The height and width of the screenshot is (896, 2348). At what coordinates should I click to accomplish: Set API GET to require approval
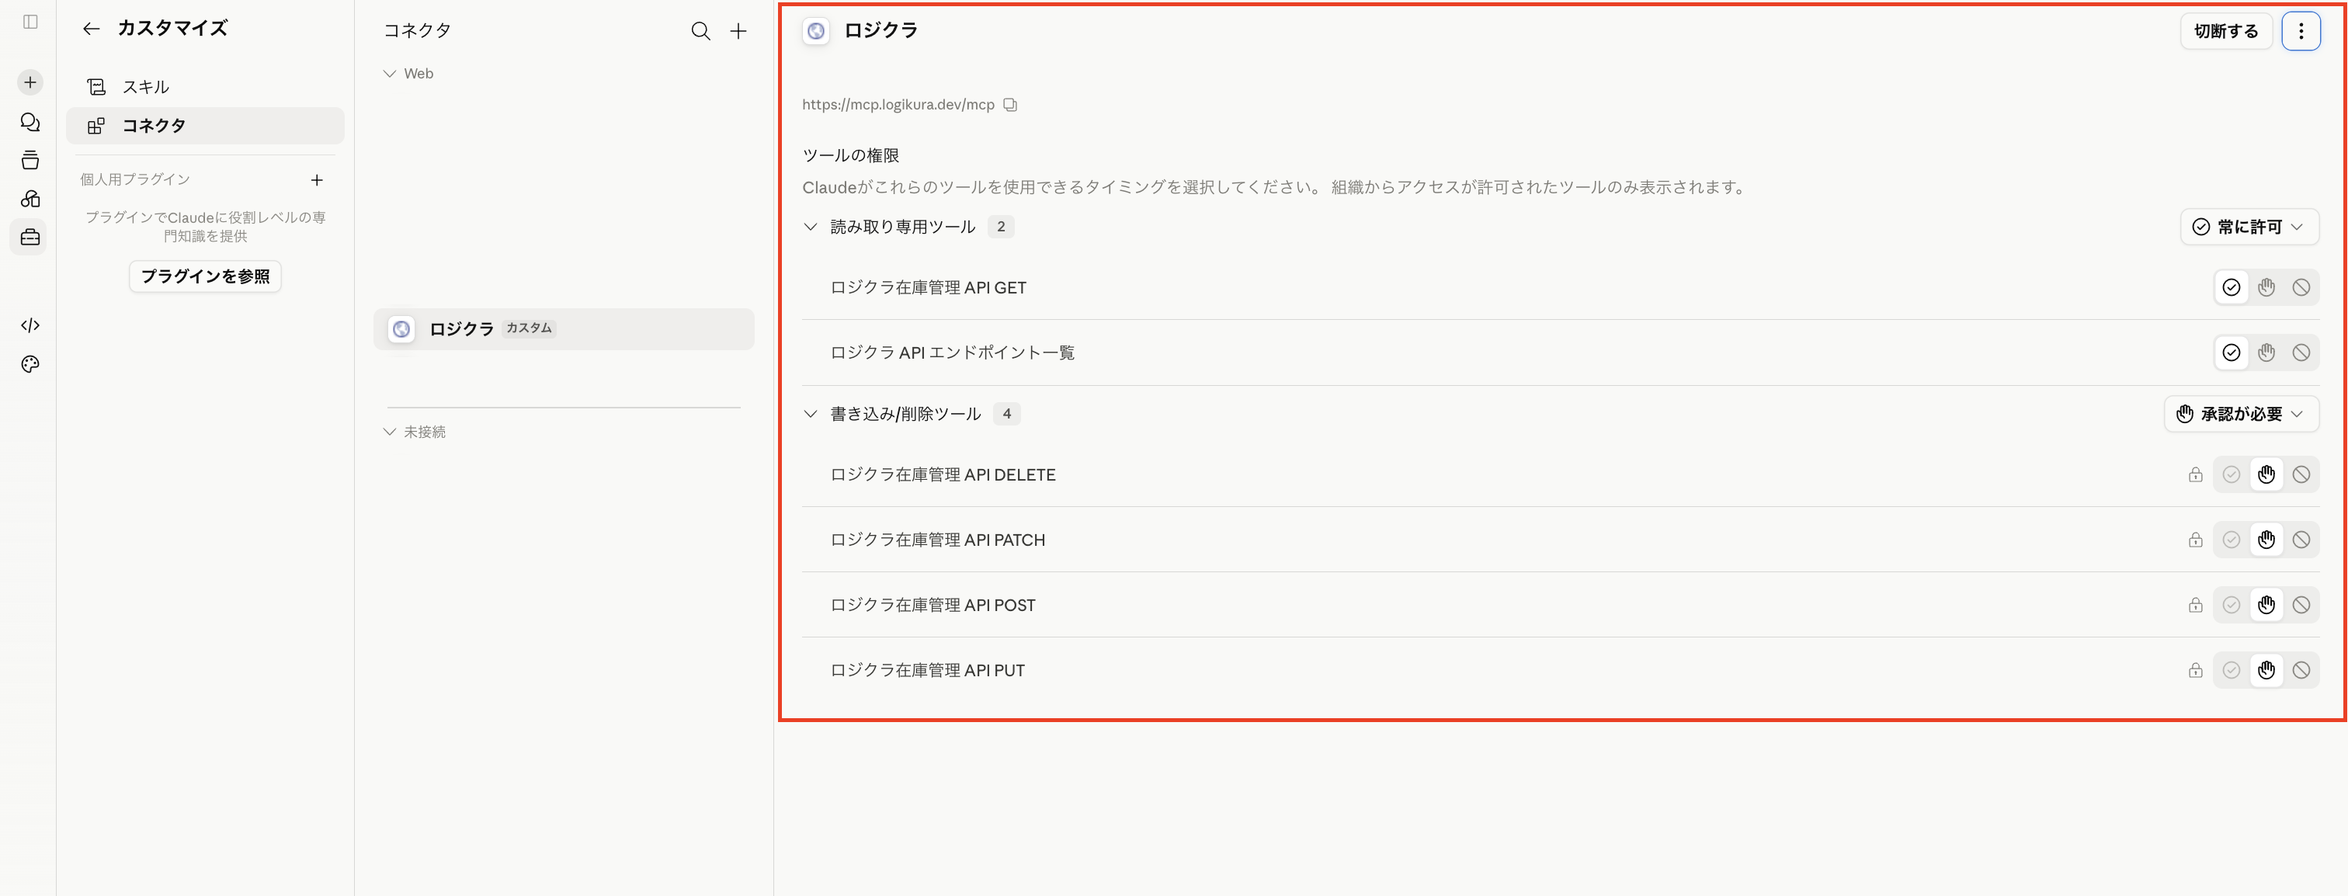(2267, 288)
